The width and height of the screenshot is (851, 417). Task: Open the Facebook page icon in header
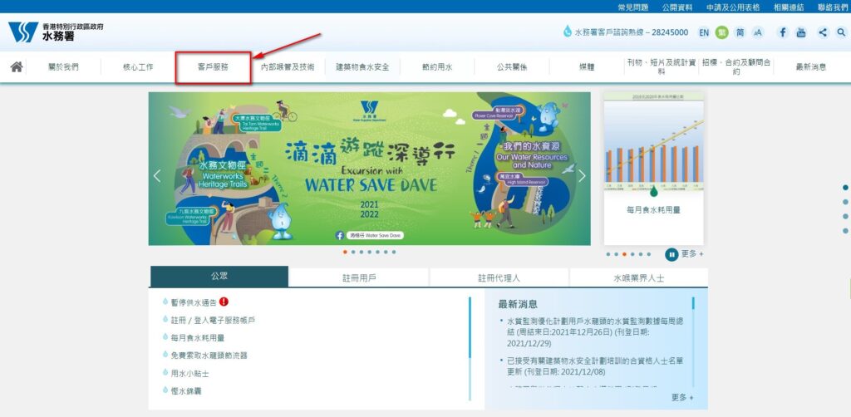[x=782, y=32]
